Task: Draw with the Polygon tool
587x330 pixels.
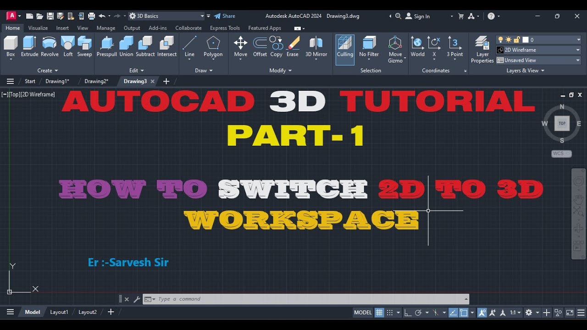Action: coord(213,47)
